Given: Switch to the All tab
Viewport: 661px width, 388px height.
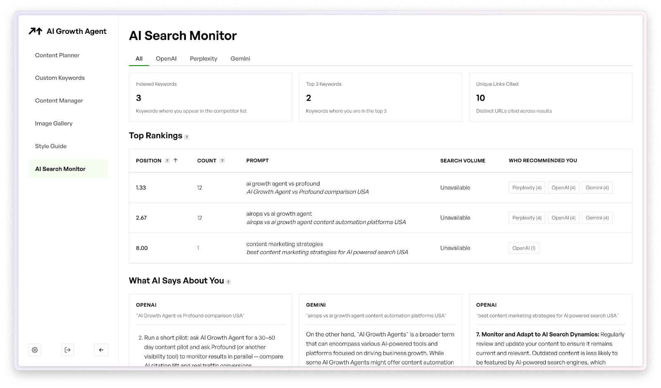Looking at the screenshot, I should [x=139, y=59].
